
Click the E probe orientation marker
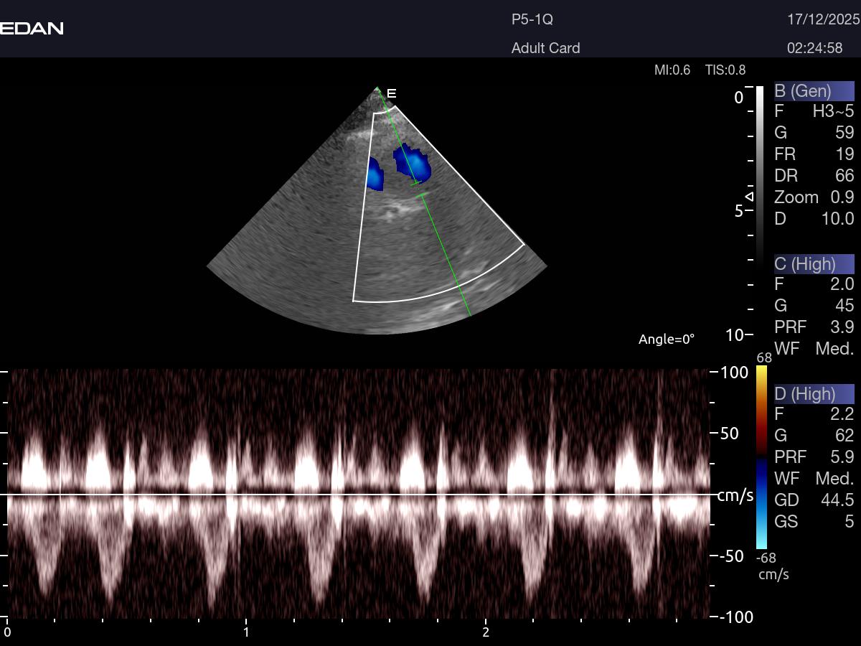pos(392,93)
